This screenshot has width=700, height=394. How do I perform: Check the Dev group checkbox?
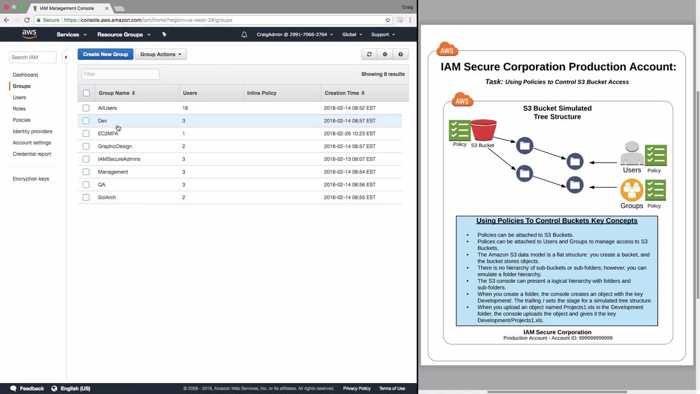86,121
